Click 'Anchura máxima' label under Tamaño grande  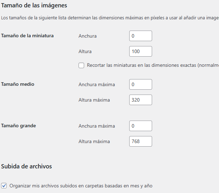click(97, 126)
